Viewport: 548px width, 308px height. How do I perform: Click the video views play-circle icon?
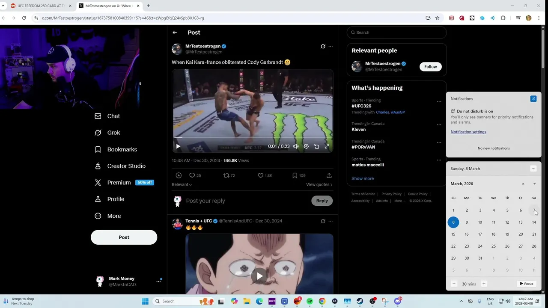tap(179, 175)
